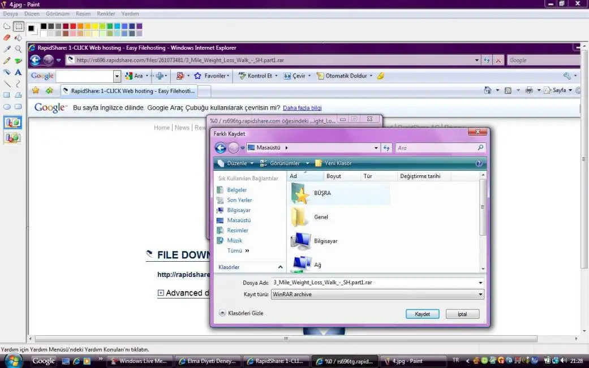
Task: Pick the Eraser tool in Paint toolbox
Action: point(7,37)
